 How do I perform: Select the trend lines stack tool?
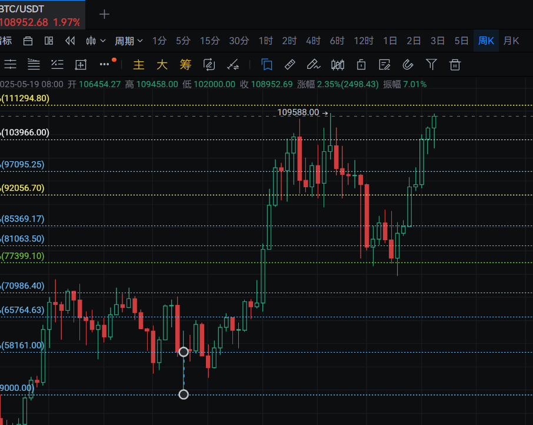pos(34,64)
